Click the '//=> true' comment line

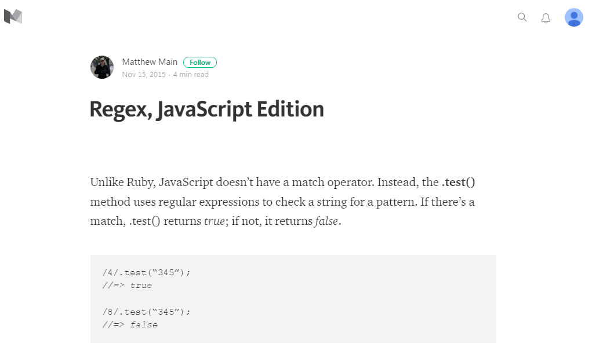click(x=128, y=285)
